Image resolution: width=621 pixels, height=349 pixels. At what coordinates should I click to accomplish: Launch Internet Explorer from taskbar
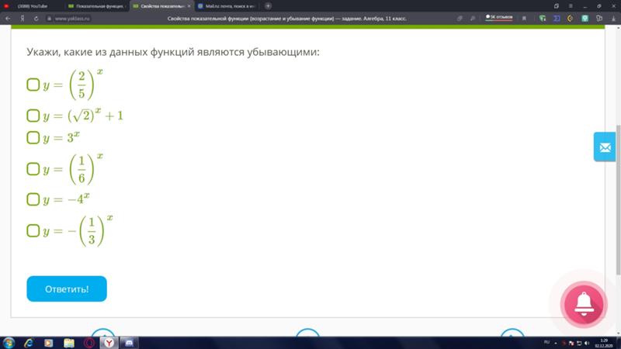coord(29,343)
